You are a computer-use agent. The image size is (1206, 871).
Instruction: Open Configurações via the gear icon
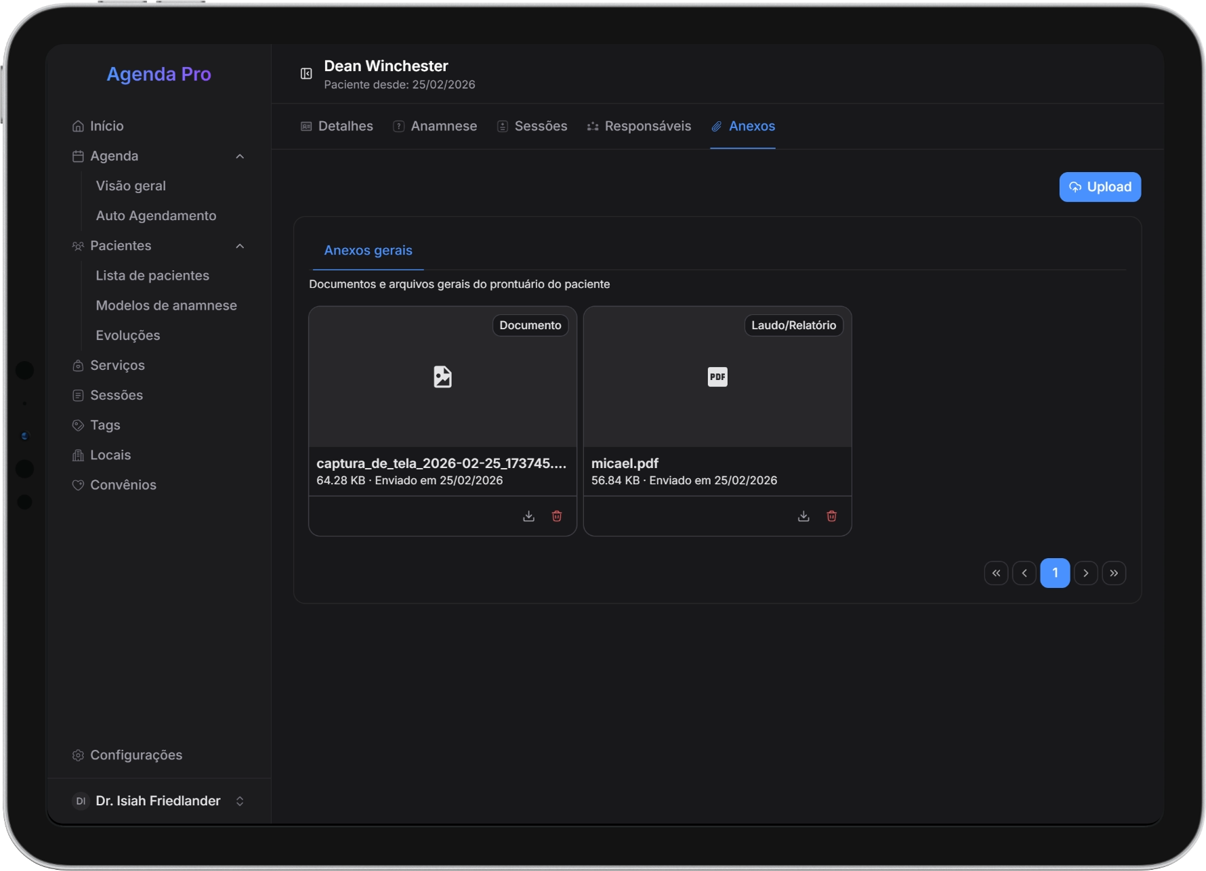coord(78,755)
